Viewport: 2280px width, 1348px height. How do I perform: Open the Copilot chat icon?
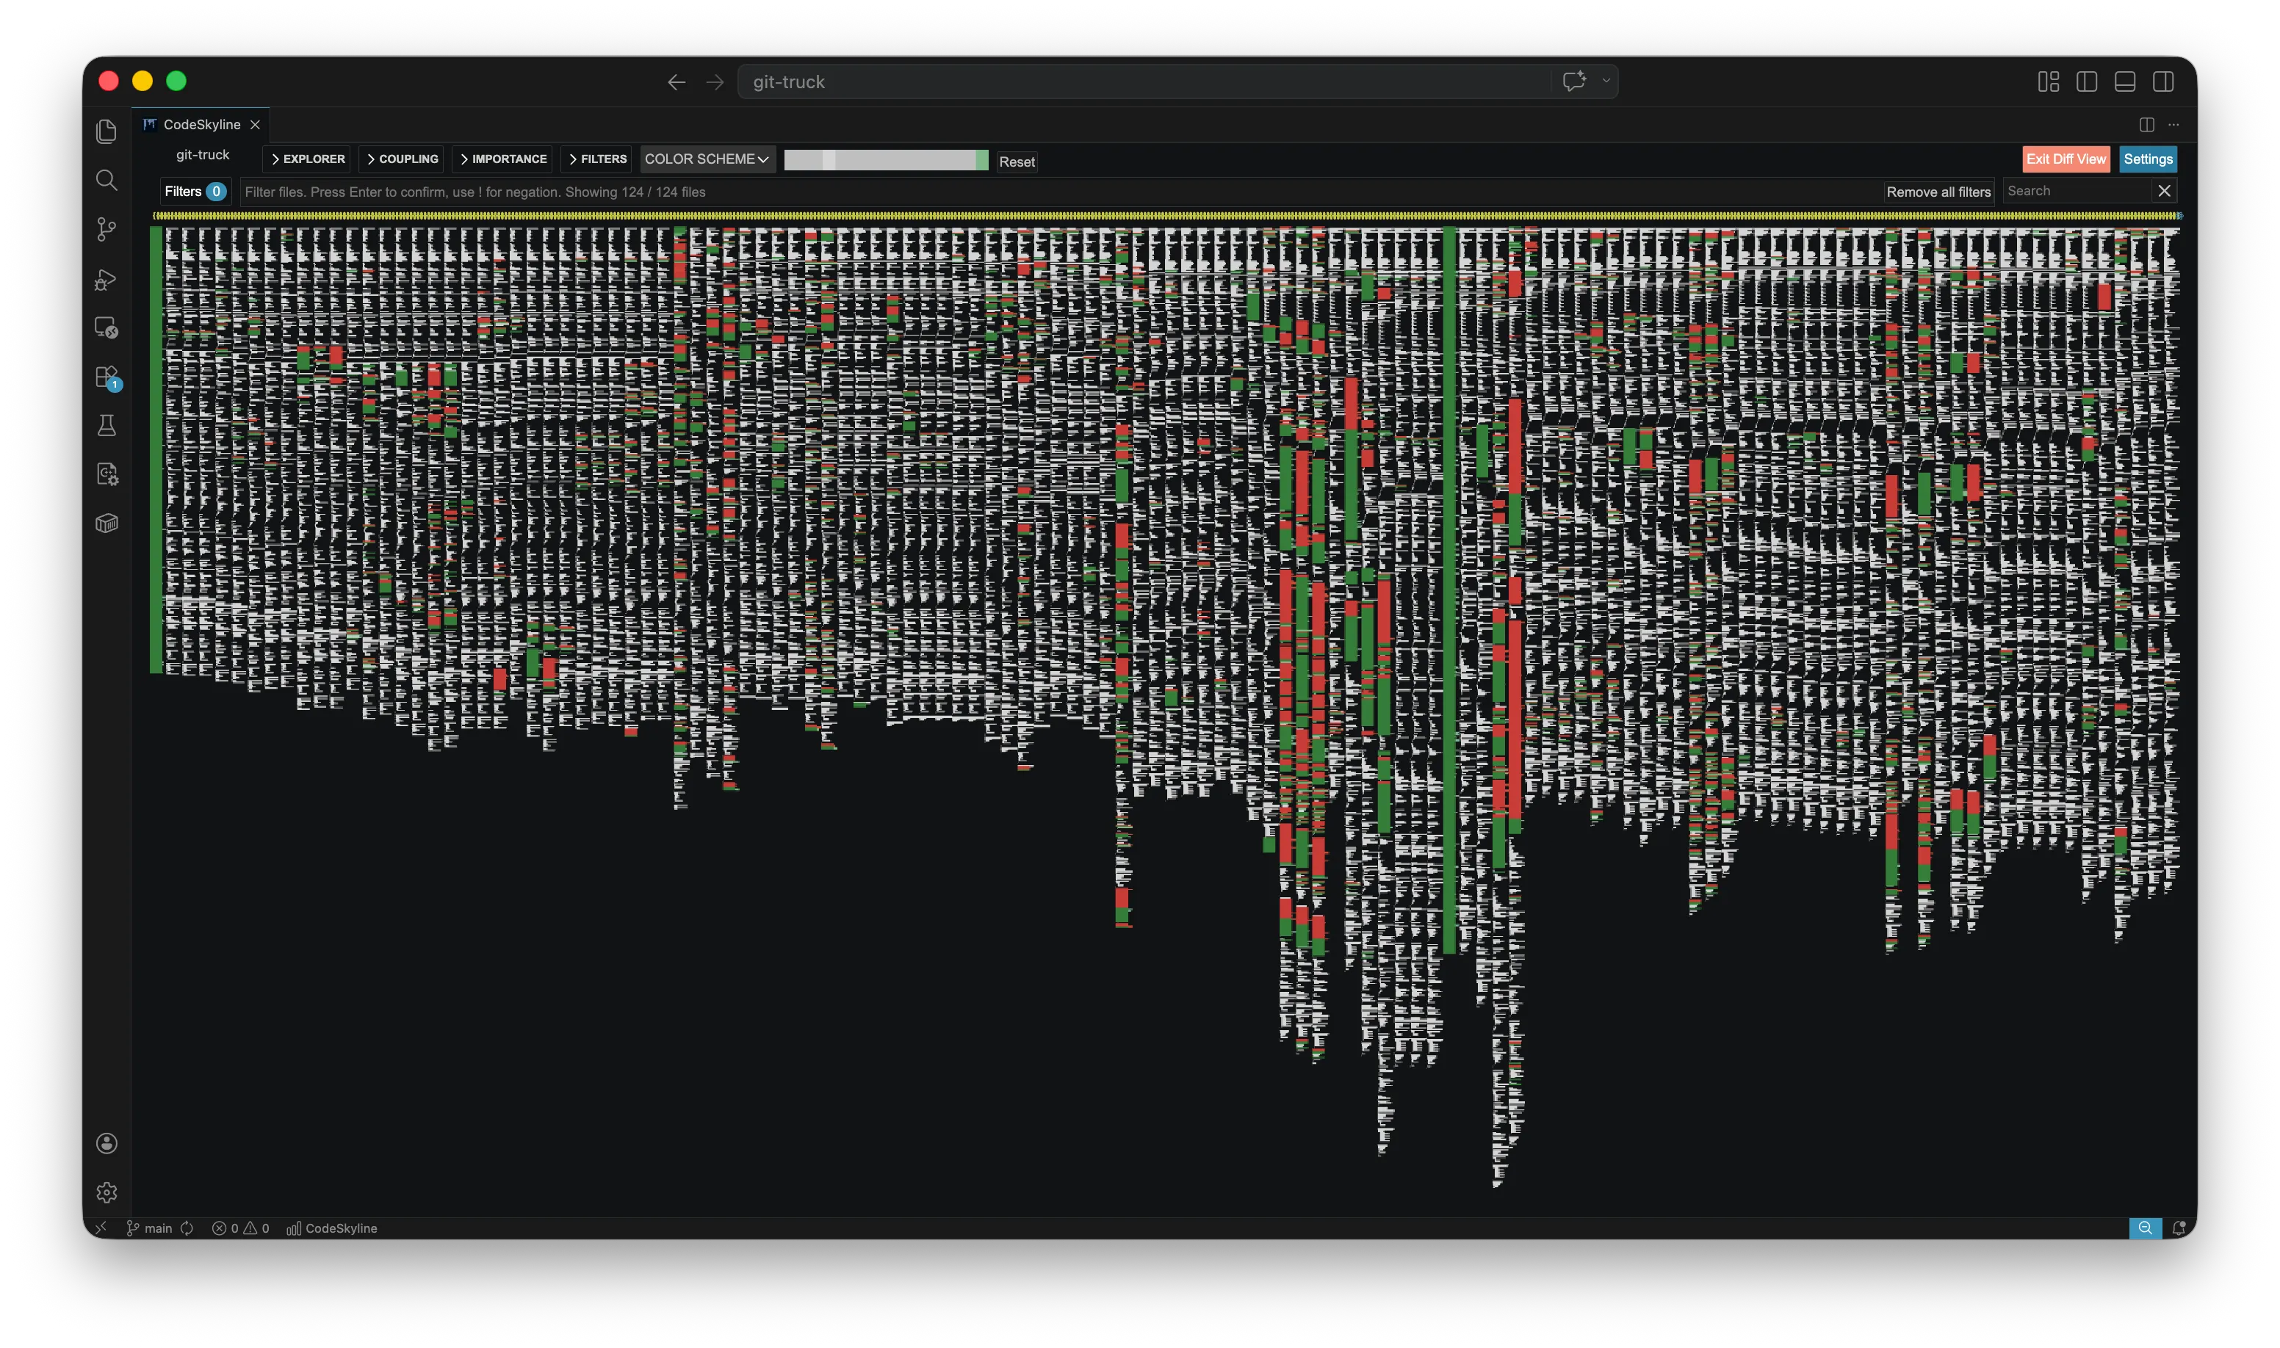tap(1574, 81)
